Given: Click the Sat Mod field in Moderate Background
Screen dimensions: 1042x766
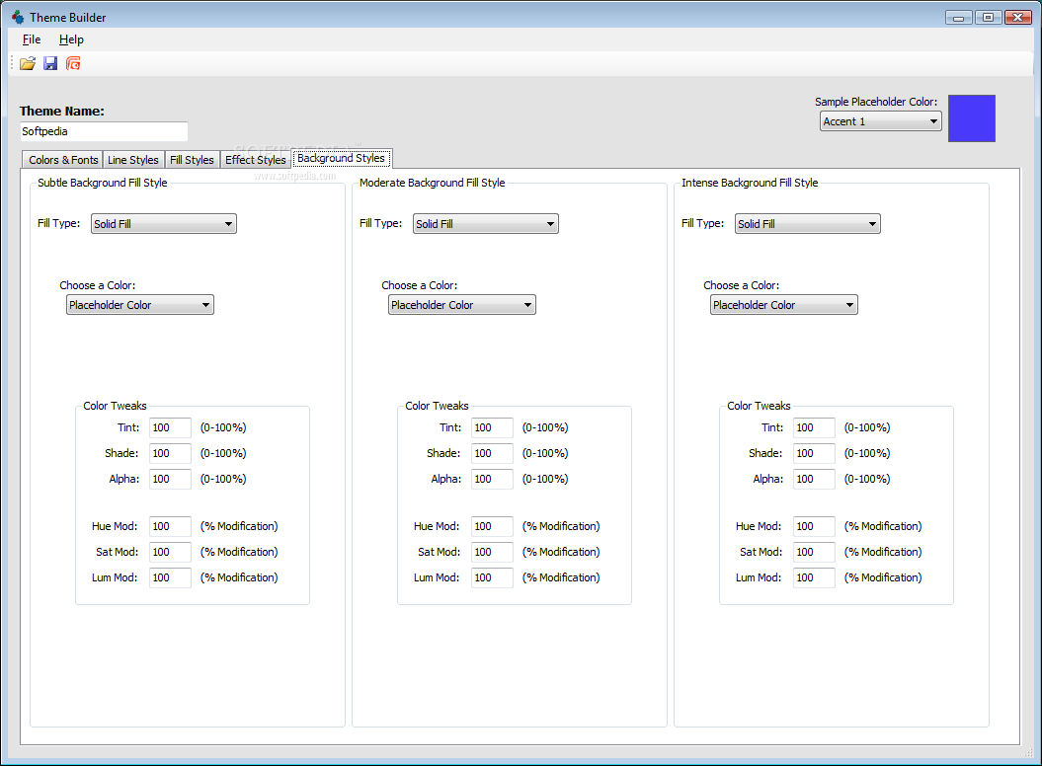Looking at the screenshot, I should point(493,552).
